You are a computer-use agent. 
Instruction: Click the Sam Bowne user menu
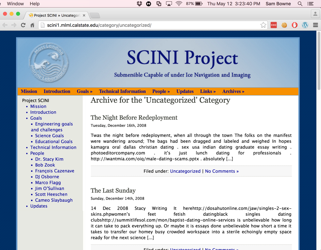click(278, 4)
